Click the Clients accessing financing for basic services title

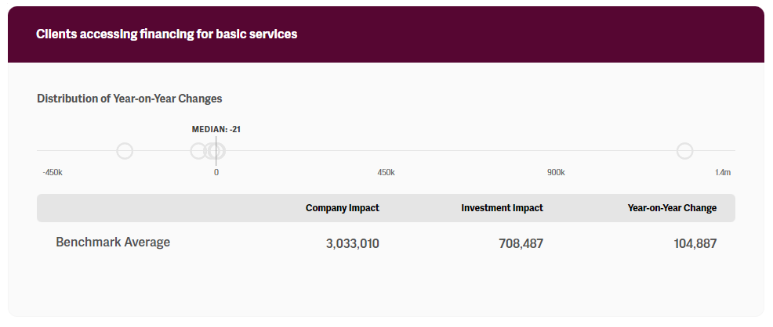click(167, 34)
